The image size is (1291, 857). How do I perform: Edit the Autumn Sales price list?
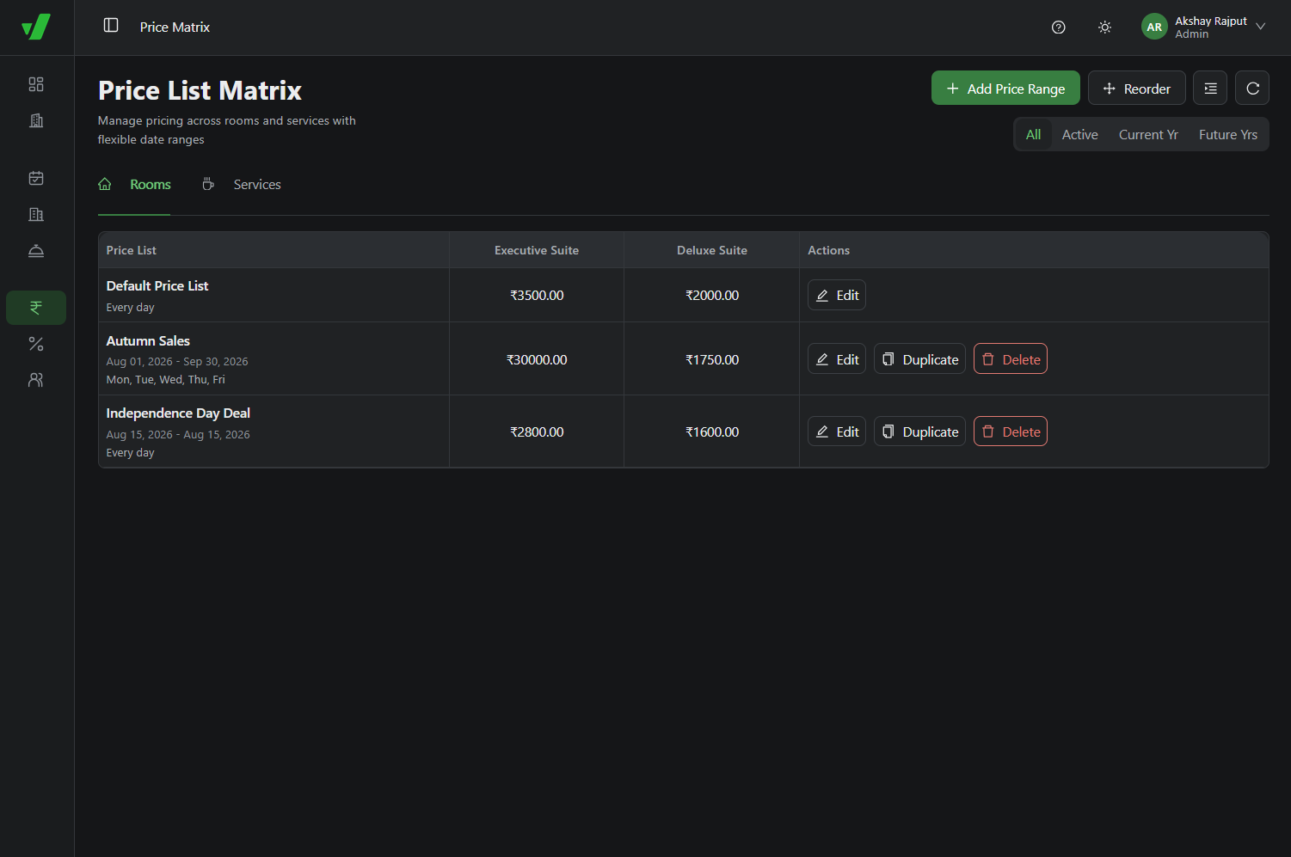point(837,359)
